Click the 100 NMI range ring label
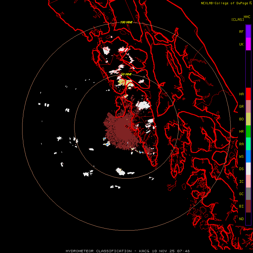The height and width of the screenshot is (253, 253). coord(126,22)
